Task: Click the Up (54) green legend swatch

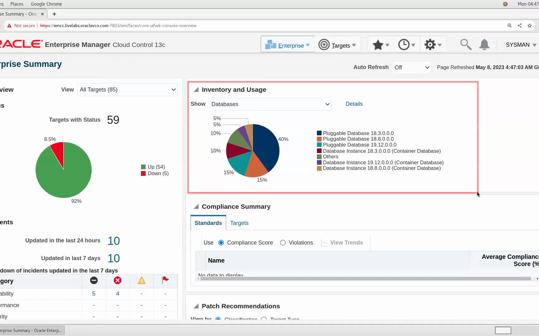Action: click(143, 167)
